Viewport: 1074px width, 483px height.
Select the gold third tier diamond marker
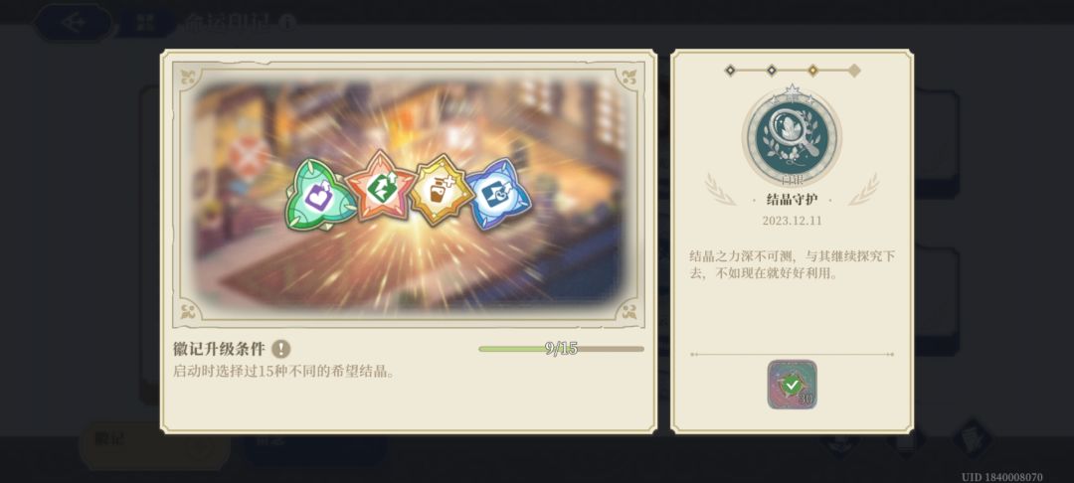(x=813, y=70)
